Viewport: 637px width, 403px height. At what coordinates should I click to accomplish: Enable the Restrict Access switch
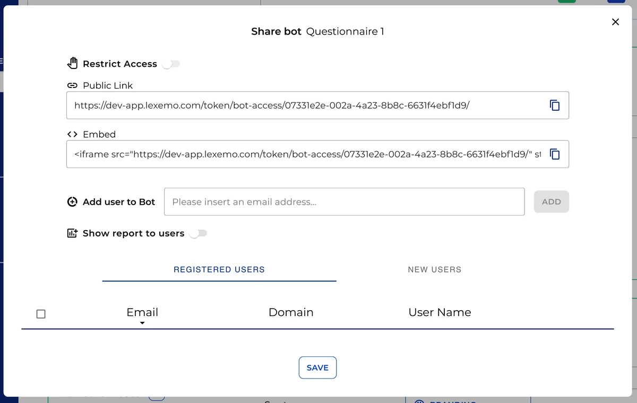pyautogui.click(x=171, y=64)
